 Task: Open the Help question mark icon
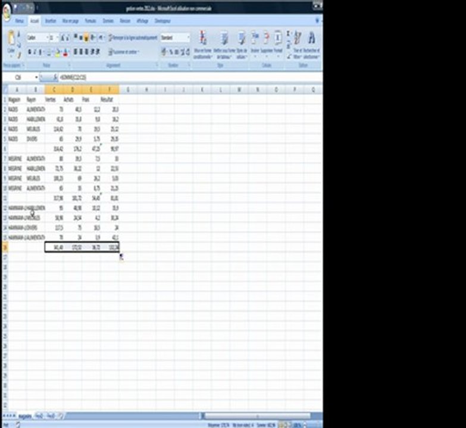[x=317, y=20]
